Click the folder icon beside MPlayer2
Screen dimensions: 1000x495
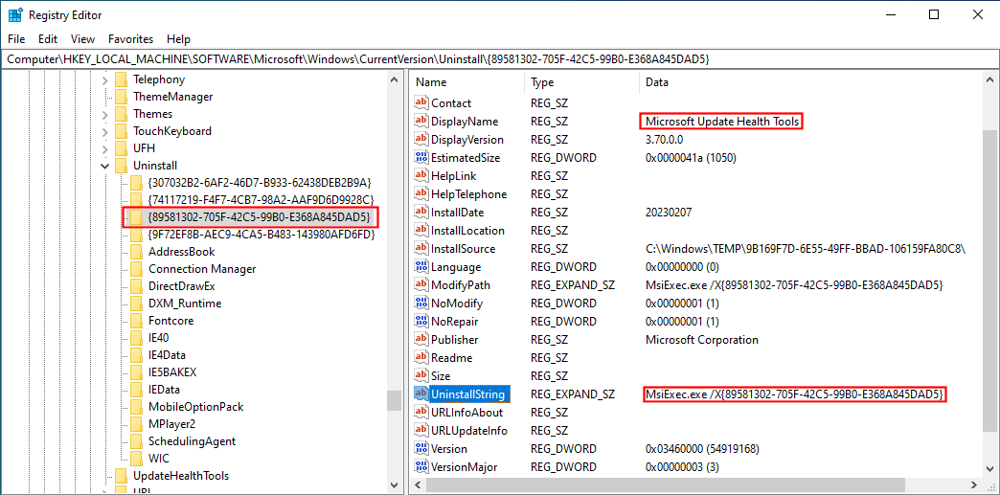click(136, 424)
